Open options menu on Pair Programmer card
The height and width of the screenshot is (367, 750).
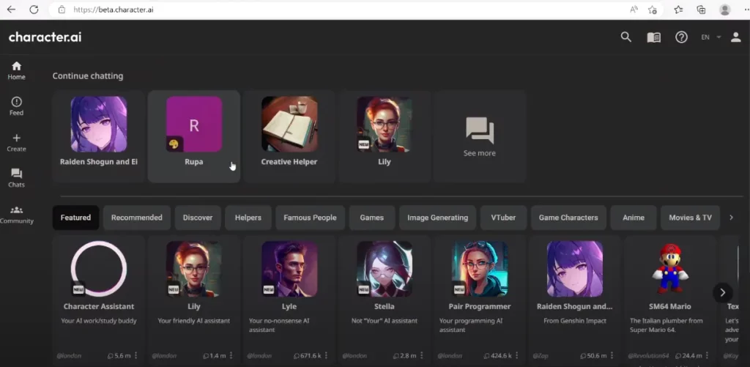coord(516,355)
